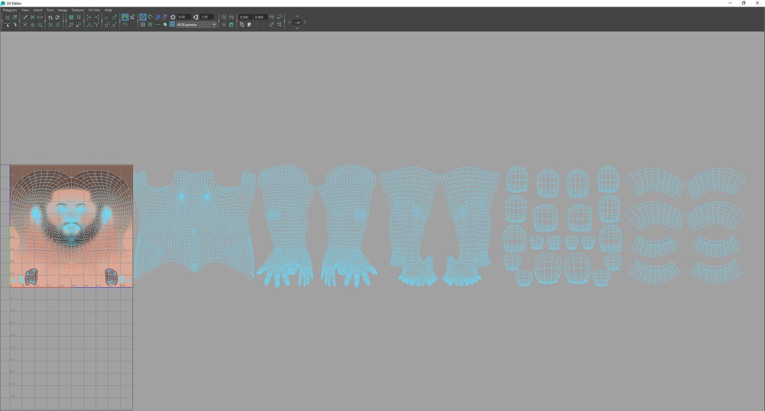Click the copy UVs icon
Screen dimensions: 765x411
coord(242,25)
